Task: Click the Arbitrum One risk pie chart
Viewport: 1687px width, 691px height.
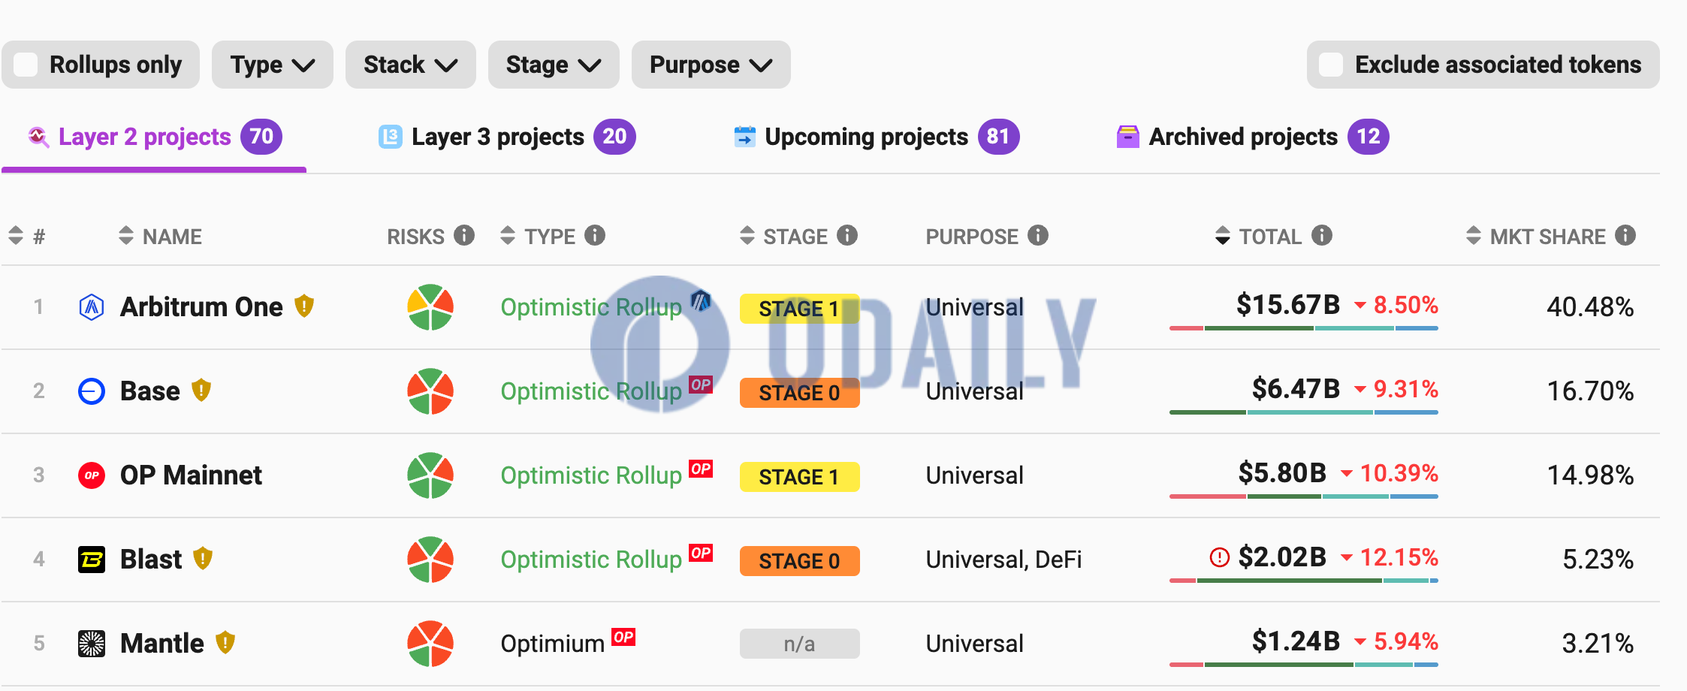Action: pos(430,307)
